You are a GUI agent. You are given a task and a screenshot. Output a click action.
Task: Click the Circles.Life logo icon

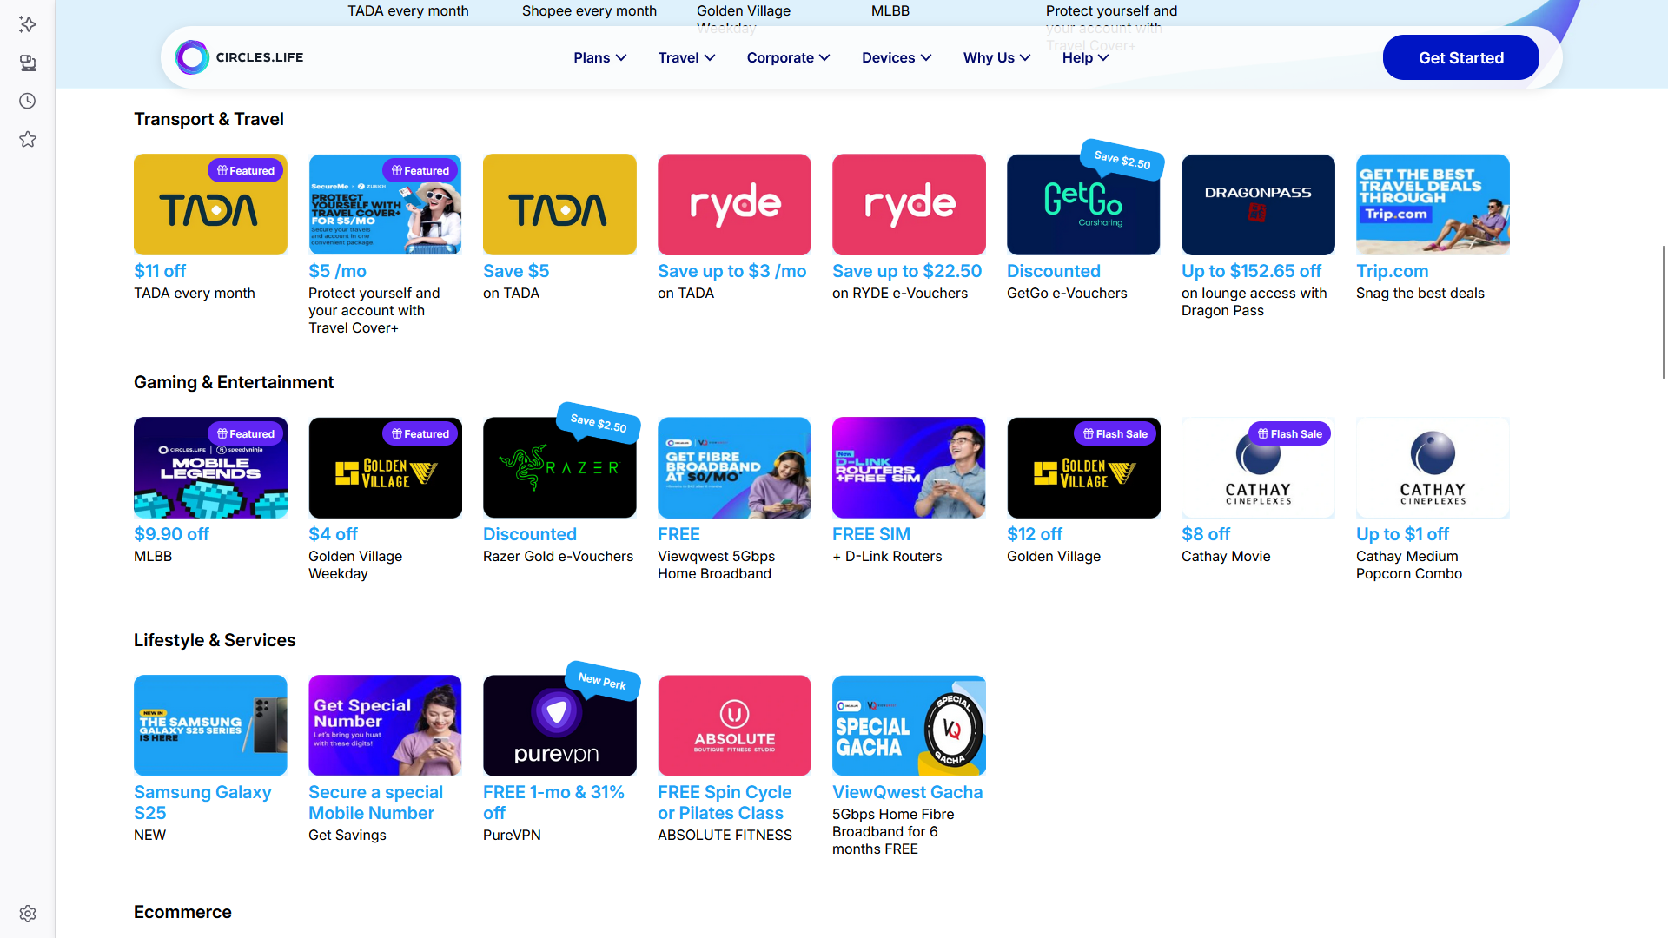pos(192,57)
